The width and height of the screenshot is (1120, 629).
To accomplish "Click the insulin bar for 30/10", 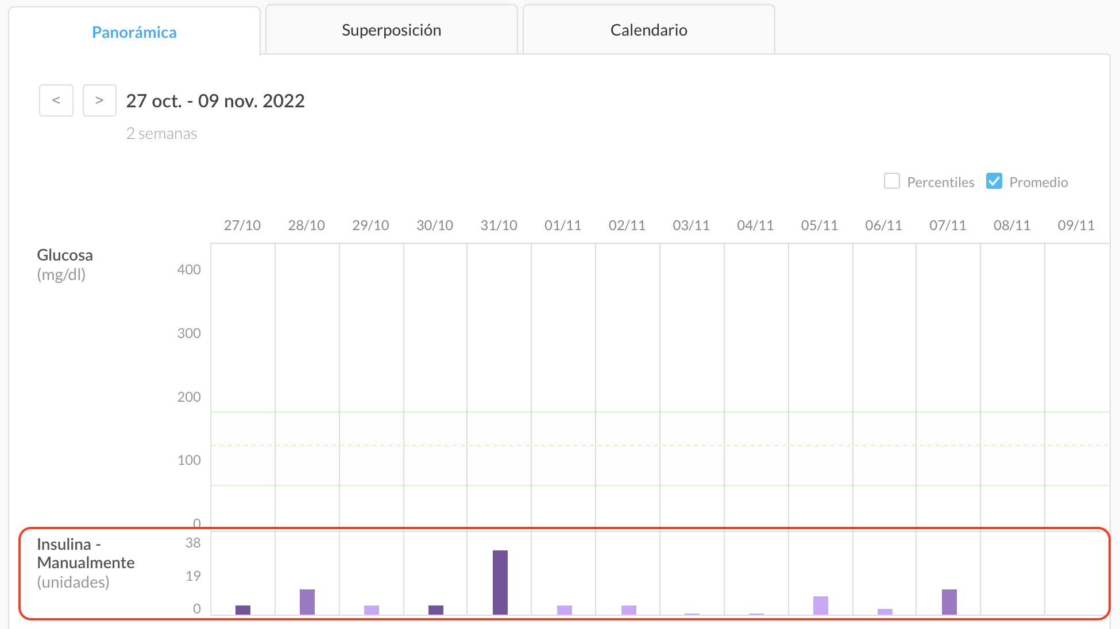I will [x=436, y=610].
